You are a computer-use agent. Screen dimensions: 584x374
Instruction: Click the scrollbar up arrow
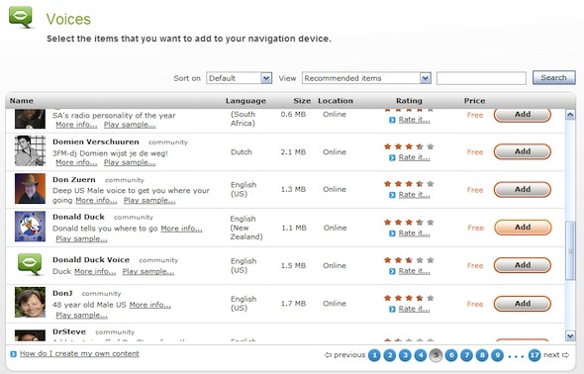(570, 115)
